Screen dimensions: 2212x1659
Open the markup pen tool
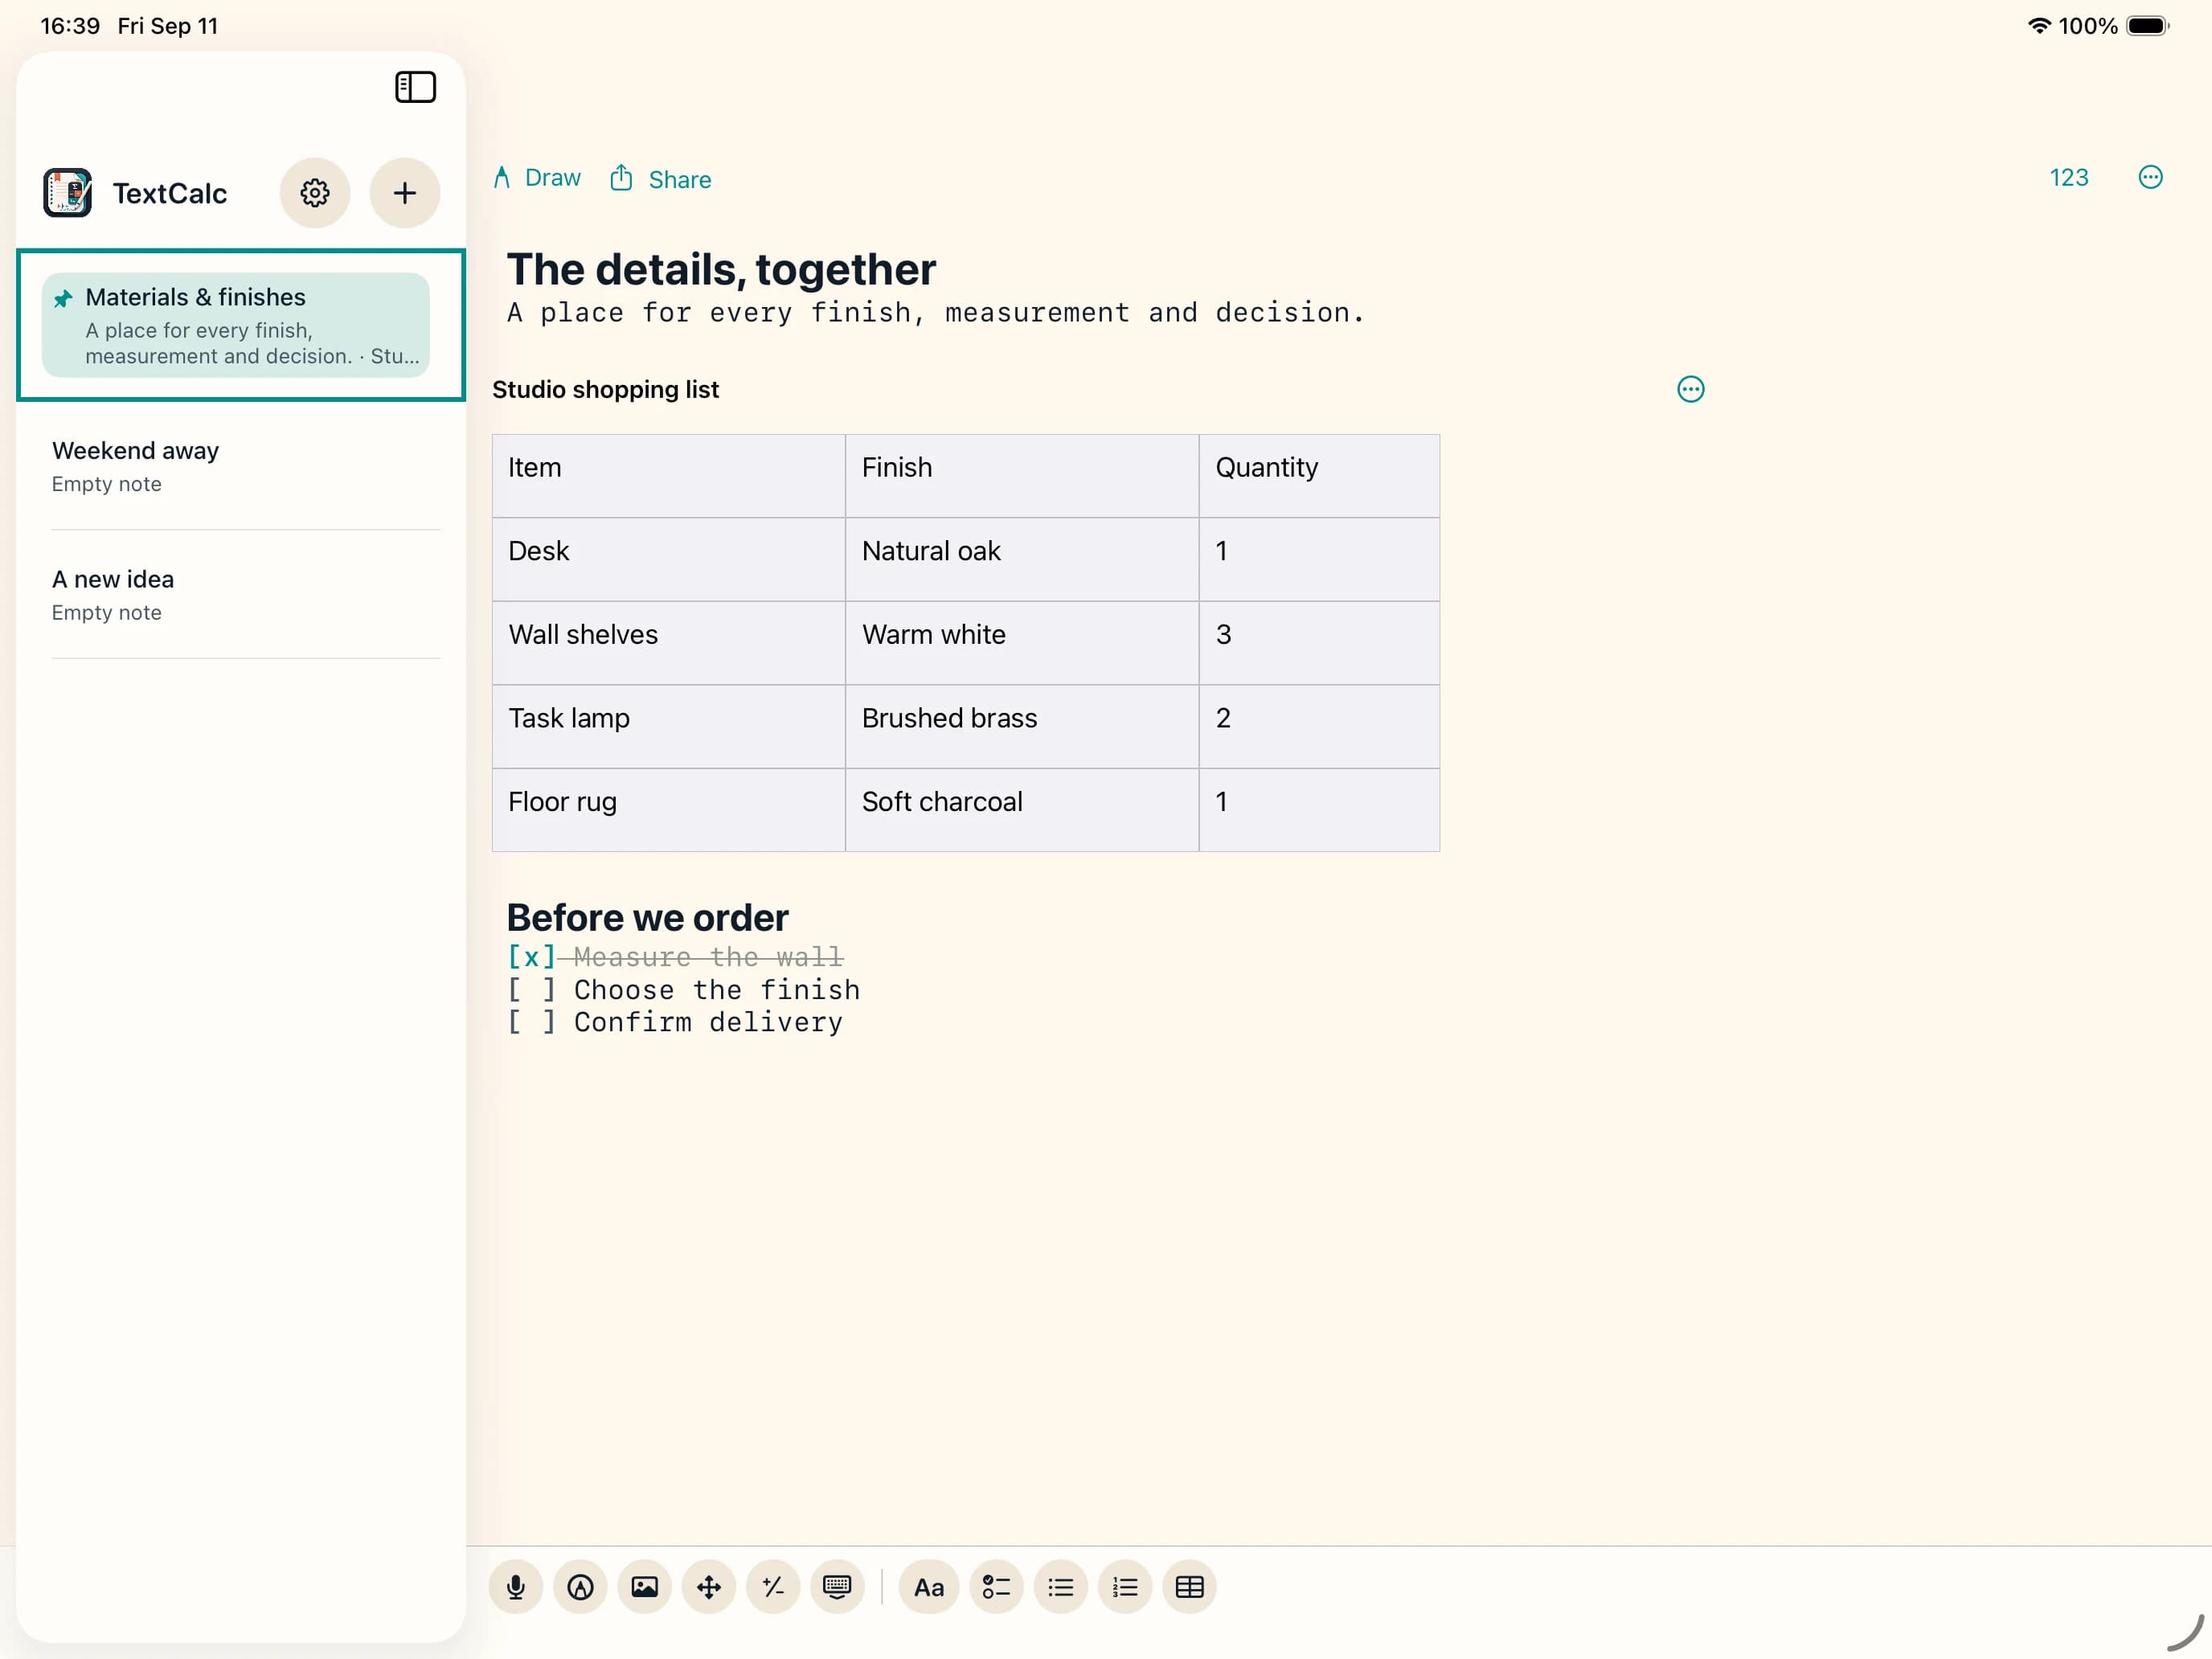pyautogui.click(x=580, y=1587)
